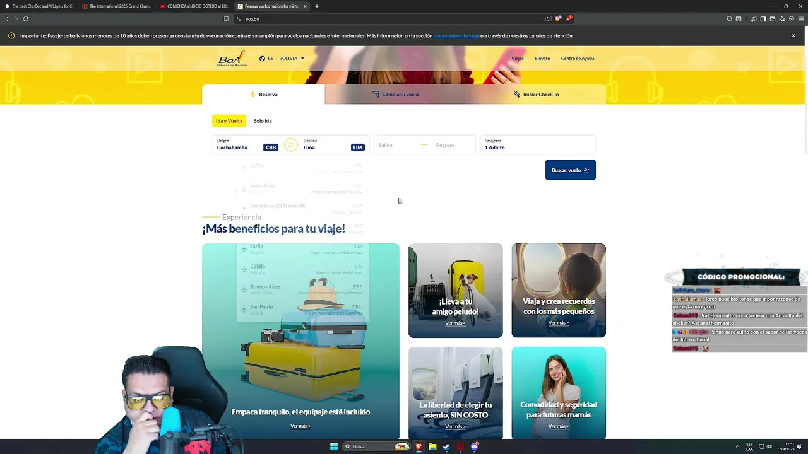Reload the current page
This screenshot has height=454, width=808.
[x=26, y=19]
